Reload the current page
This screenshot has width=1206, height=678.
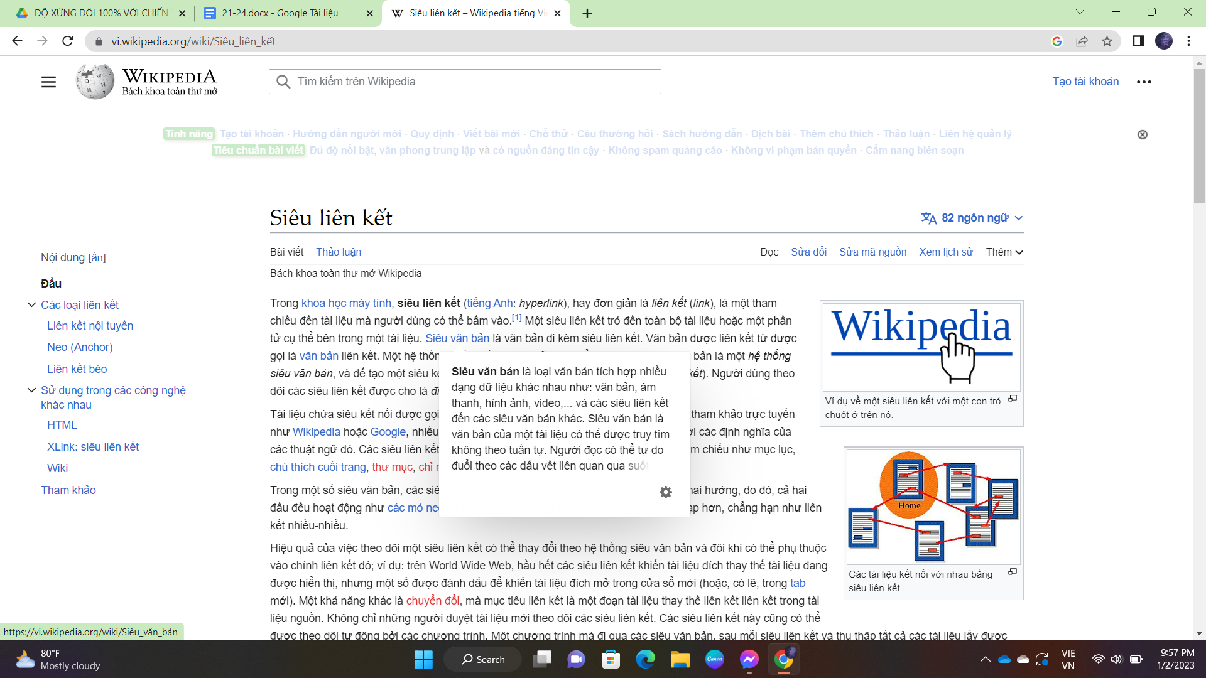point(68,41)
